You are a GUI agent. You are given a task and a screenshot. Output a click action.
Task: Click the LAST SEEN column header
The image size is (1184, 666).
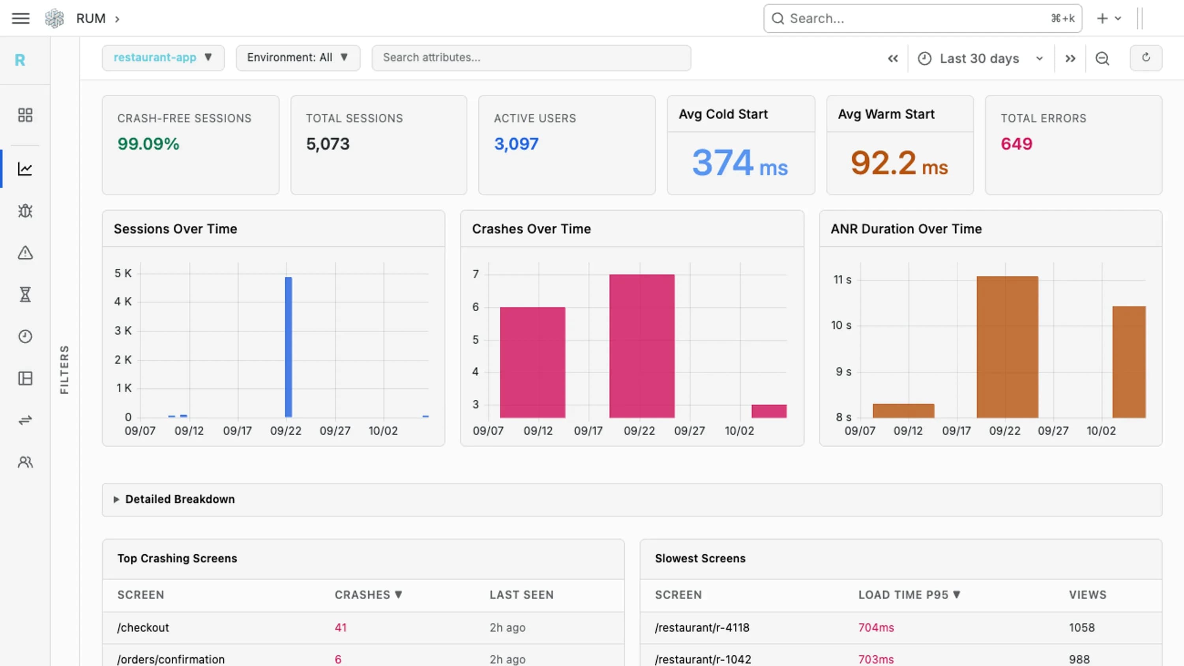(x=521, y=595)
